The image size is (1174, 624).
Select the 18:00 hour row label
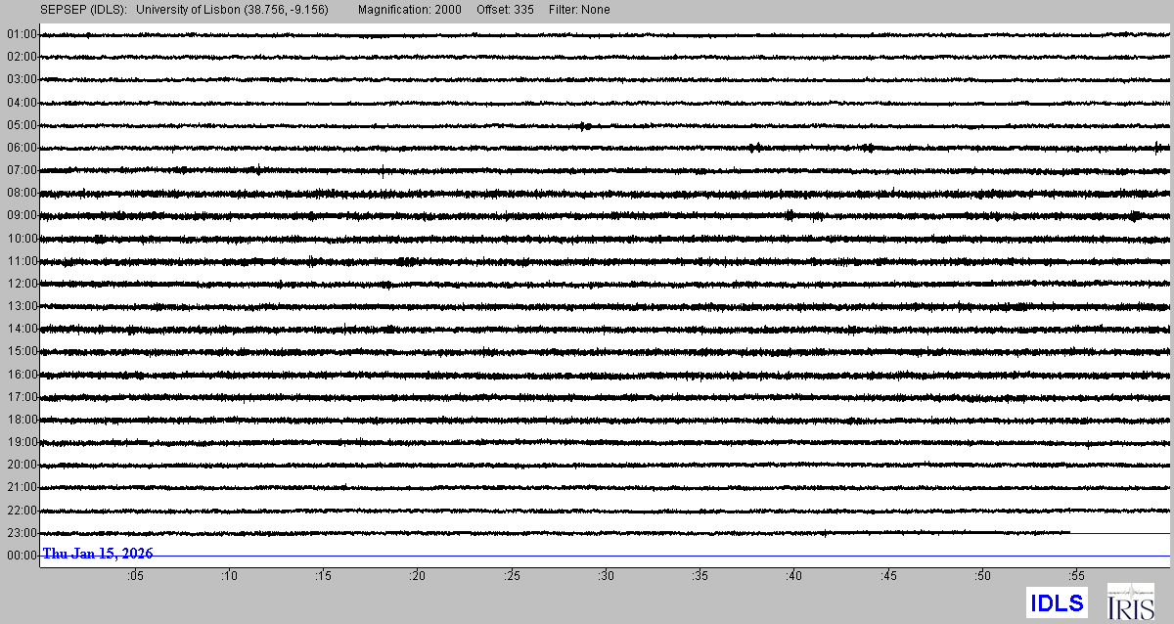point(22,420)
